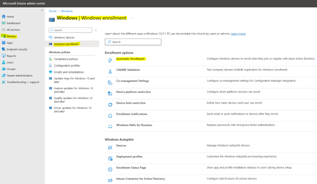Open Device limit restriction option

(x=131, y=103)
